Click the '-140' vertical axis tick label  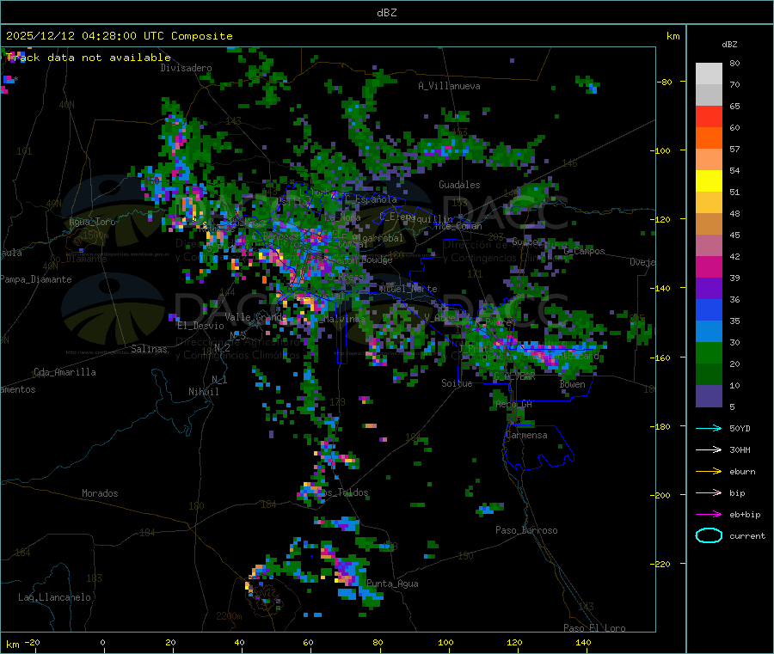662,288
